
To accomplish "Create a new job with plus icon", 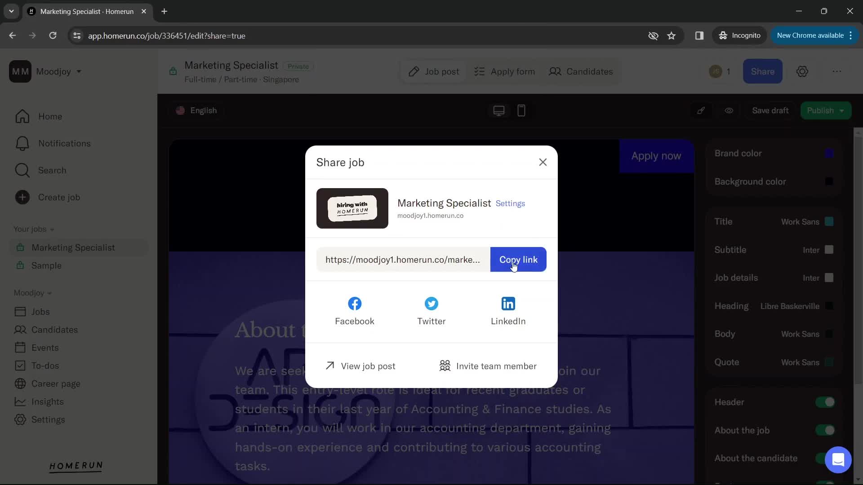I will 22,197.
